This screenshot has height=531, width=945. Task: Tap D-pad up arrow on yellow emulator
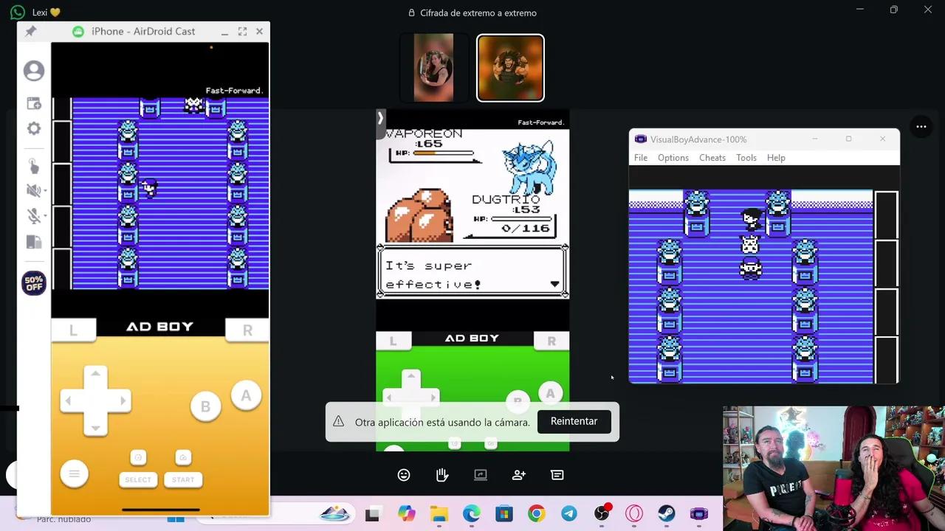coord(95,375)
